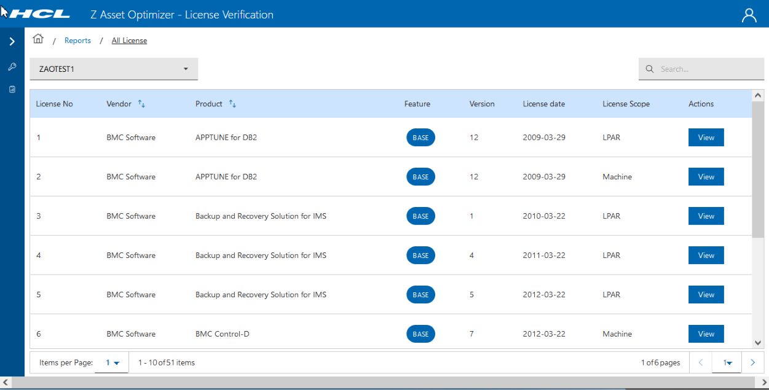Click All License breadcrumb link
The image size is (769, 390).
pyautogui.click(x=129, y=41)
